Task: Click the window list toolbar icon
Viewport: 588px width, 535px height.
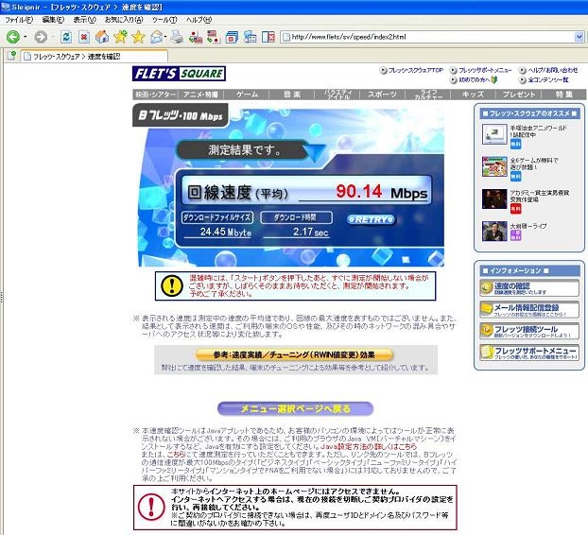Action: [x=250, y=37]
